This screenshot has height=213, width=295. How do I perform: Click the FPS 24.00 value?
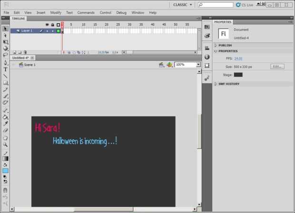[238, 58]
